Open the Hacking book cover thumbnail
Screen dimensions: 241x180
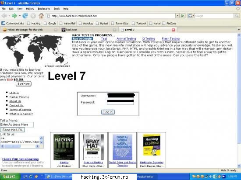64,147
